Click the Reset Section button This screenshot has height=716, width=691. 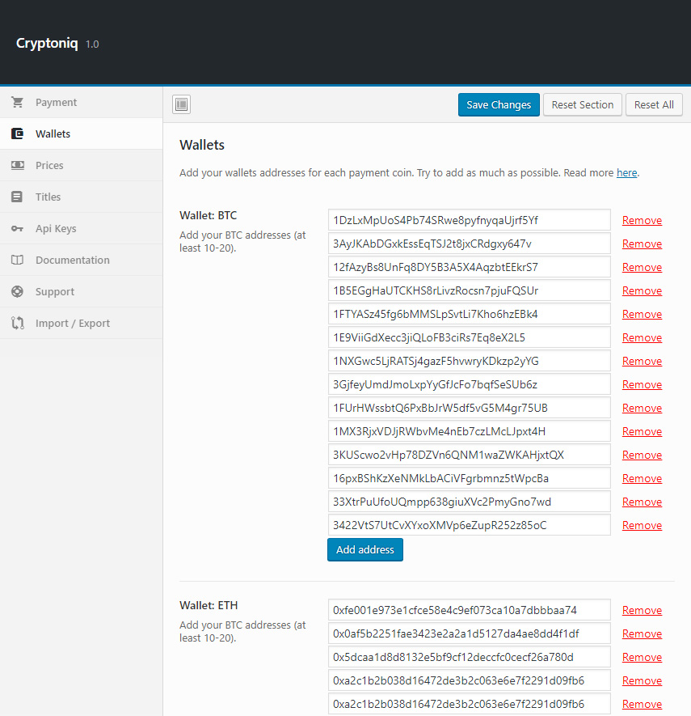click(583, 104)
